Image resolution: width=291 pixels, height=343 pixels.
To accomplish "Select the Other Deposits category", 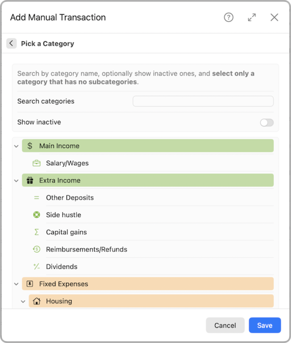I will [70, 198].
